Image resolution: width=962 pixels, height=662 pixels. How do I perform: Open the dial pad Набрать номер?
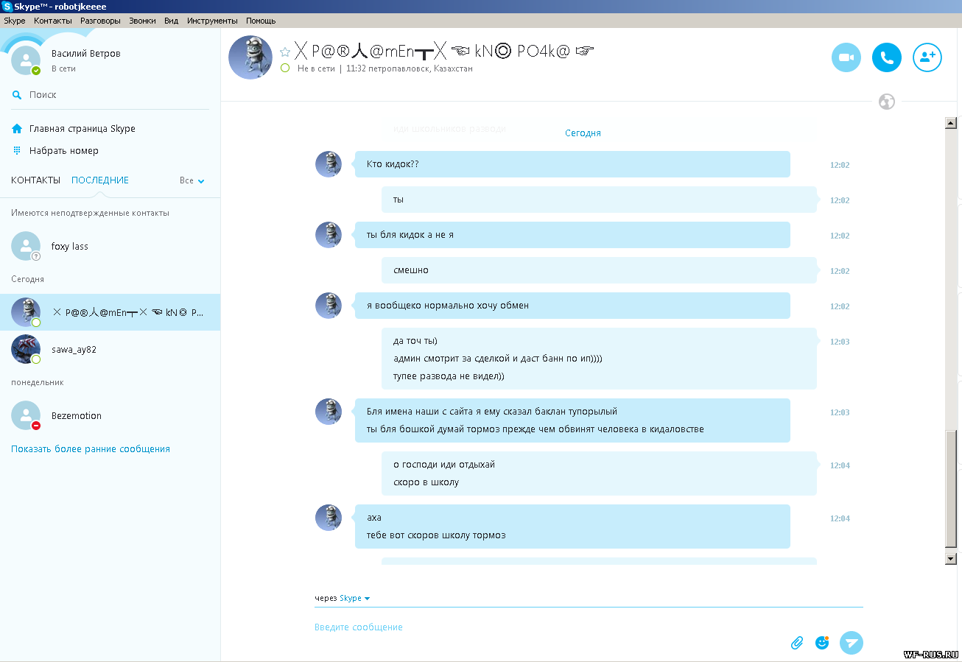click(63, 151)
